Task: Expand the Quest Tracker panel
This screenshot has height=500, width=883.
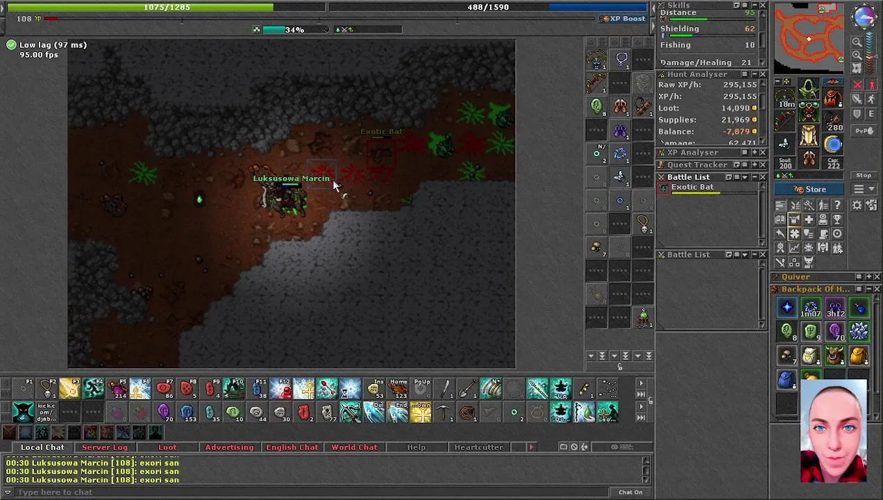Action: point(755,165)
